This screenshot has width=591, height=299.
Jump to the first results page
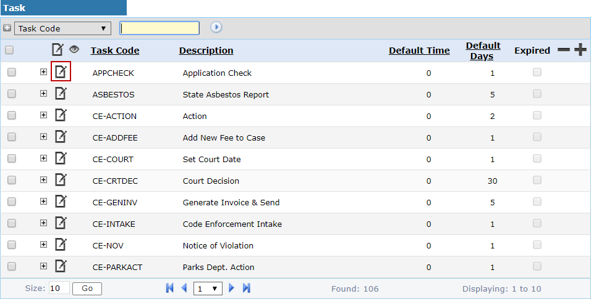click(x=169, y=288)
